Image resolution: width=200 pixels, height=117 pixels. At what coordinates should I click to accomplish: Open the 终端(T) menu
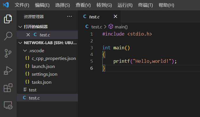[145, 5]
